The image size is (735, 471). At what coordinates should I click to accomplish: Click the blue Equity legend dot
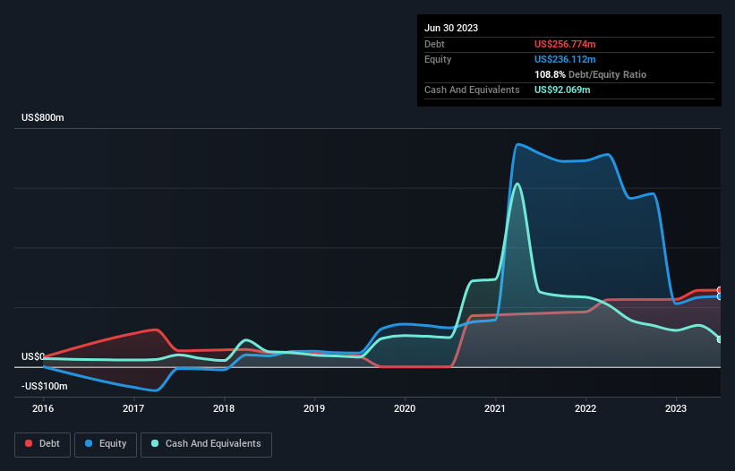point(89,443)
